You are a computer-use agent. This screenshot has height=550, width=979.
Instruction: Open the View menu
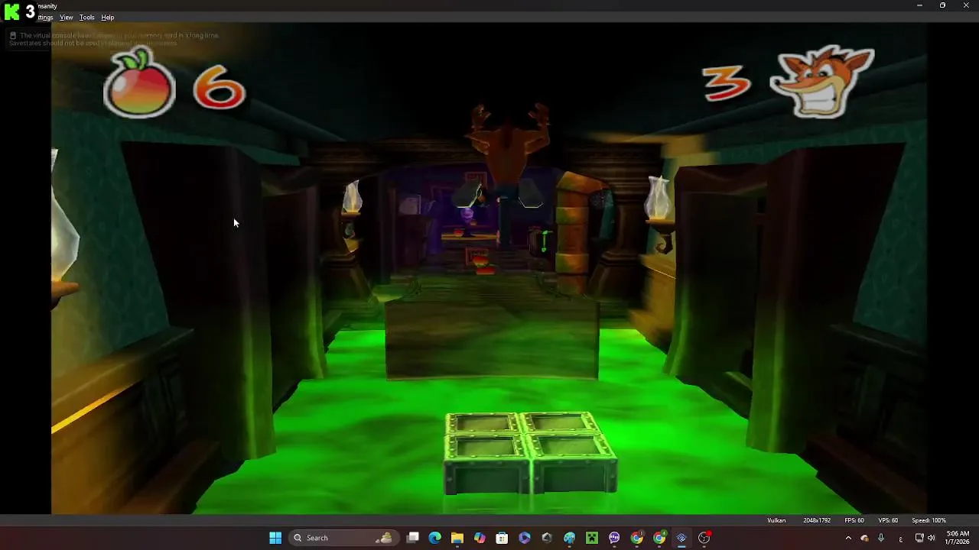point(67,18)
